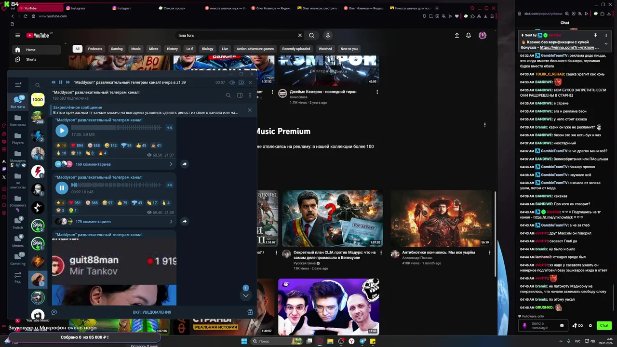
Task: Open discussion bubble icon at chat bottom-left
Action: click(54, 312)
